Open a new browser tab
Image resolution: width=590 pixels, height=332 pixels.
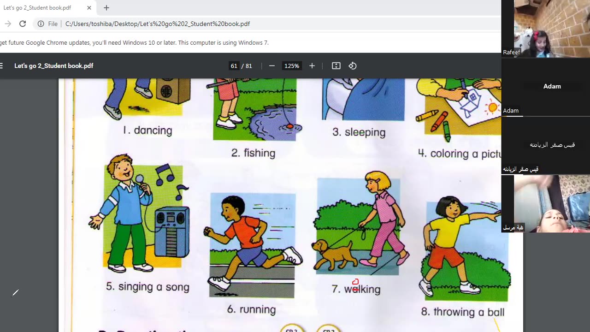(106, 8)
